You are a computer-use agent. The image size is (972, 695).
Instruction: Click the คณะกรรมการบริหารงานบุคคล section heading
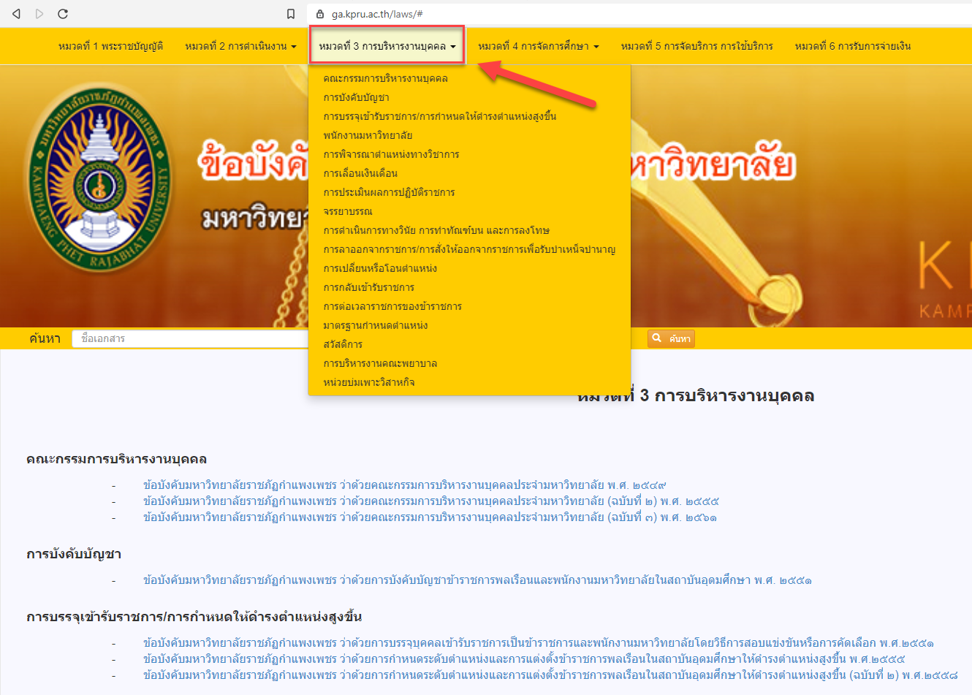point(116,460)
